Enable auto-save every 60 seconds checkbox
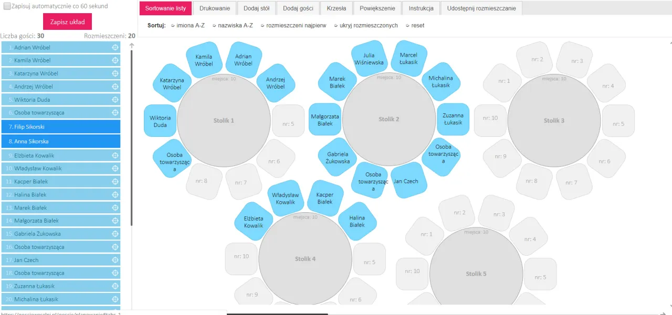 [7, 6]
